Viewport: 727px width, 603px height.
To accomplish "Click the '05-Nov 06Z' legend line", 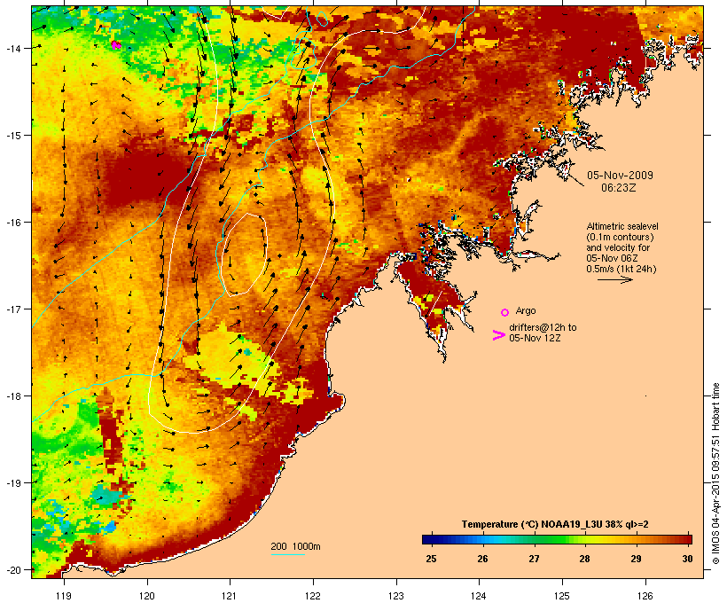I will click(612, 258).
